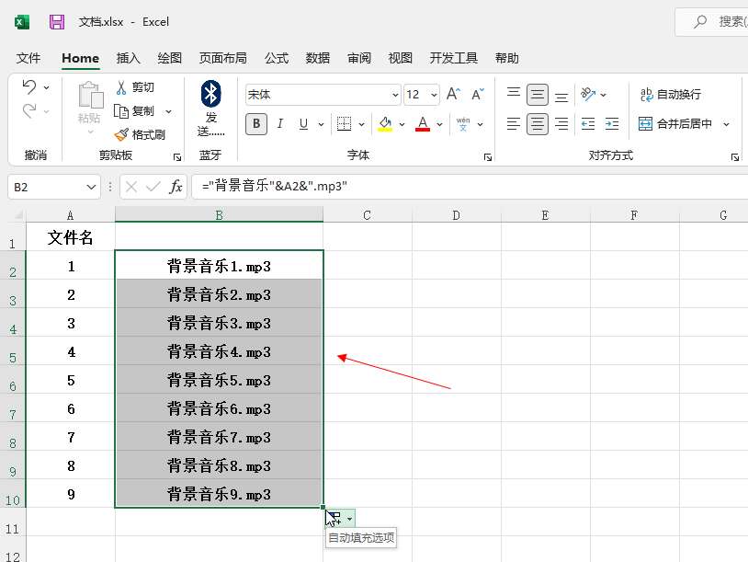Switch to the 页面布局 tab
The image size is (748, 562).
point(222,58)
